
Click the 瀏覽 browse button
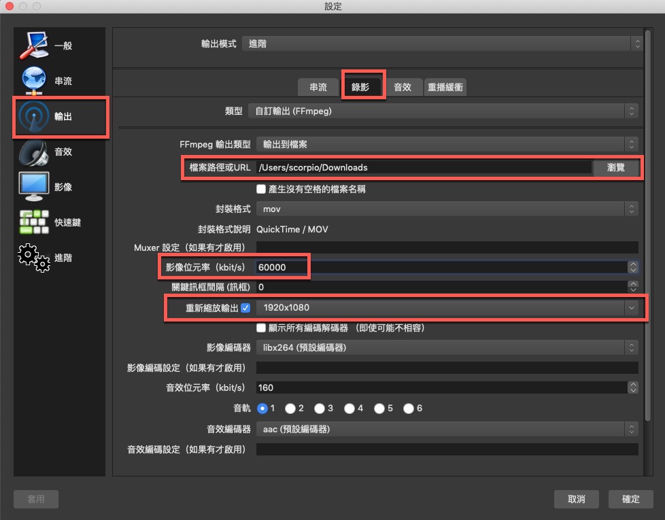point(616,167)
